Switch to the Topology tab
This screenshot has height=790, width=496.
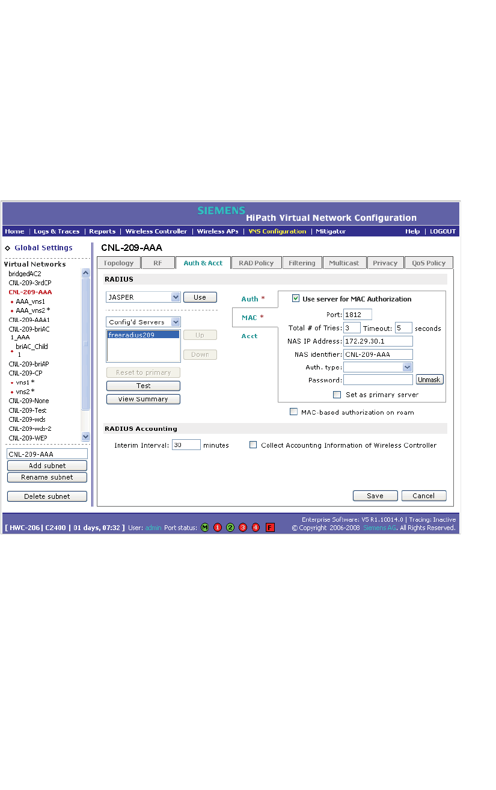tap(118, 263)
